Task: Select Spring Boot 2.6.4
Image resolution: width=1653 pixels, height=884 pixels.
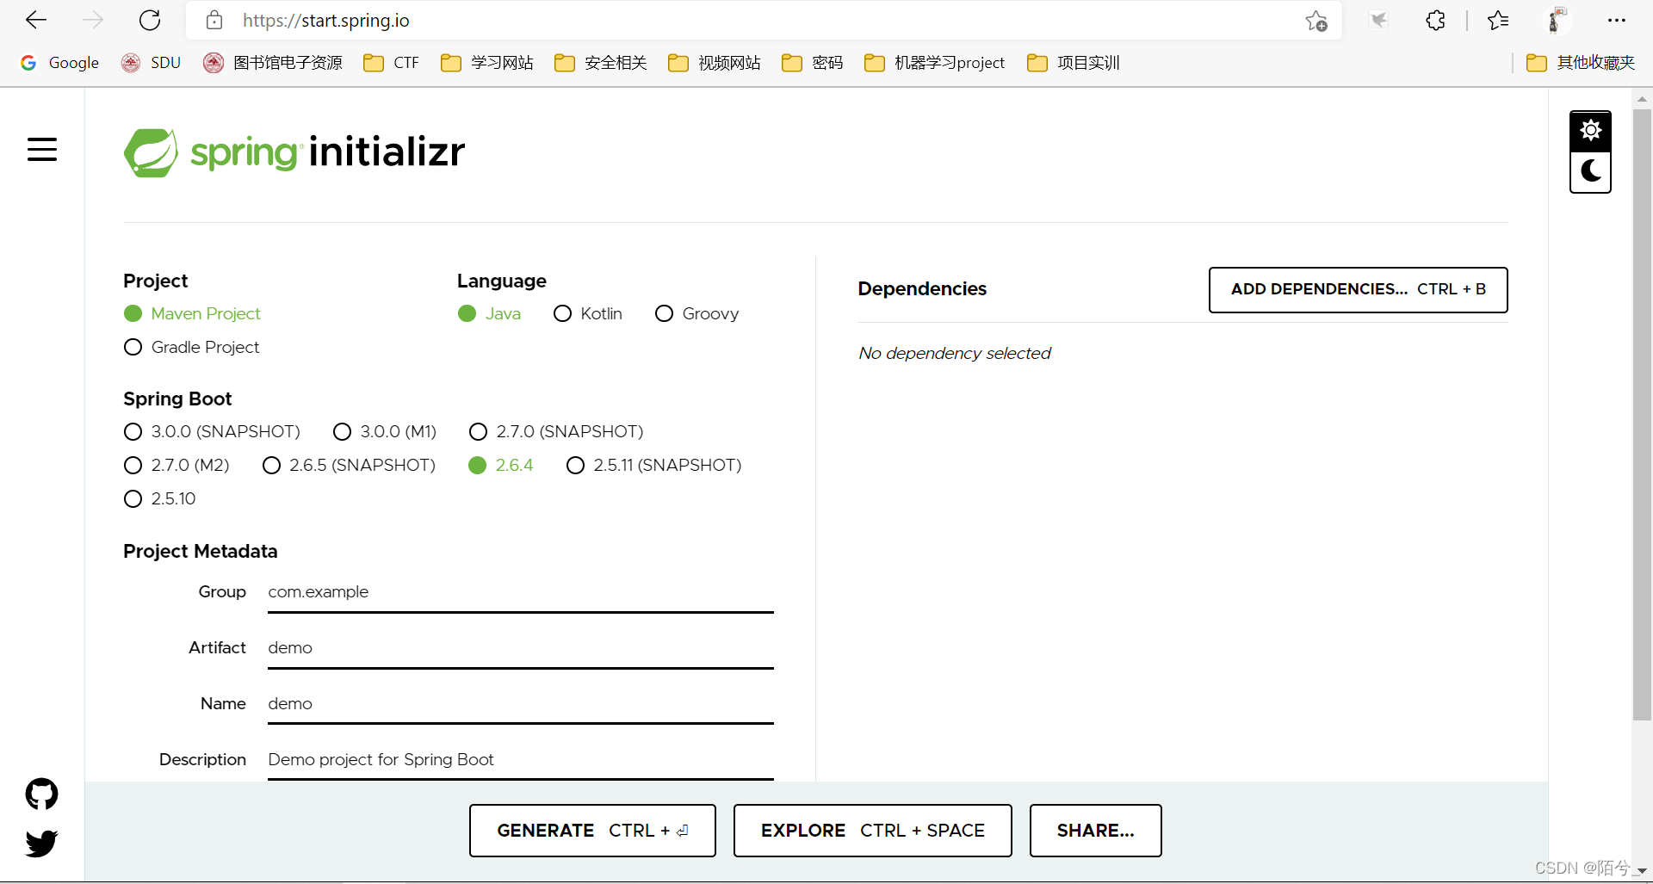Action: point(501,465)
